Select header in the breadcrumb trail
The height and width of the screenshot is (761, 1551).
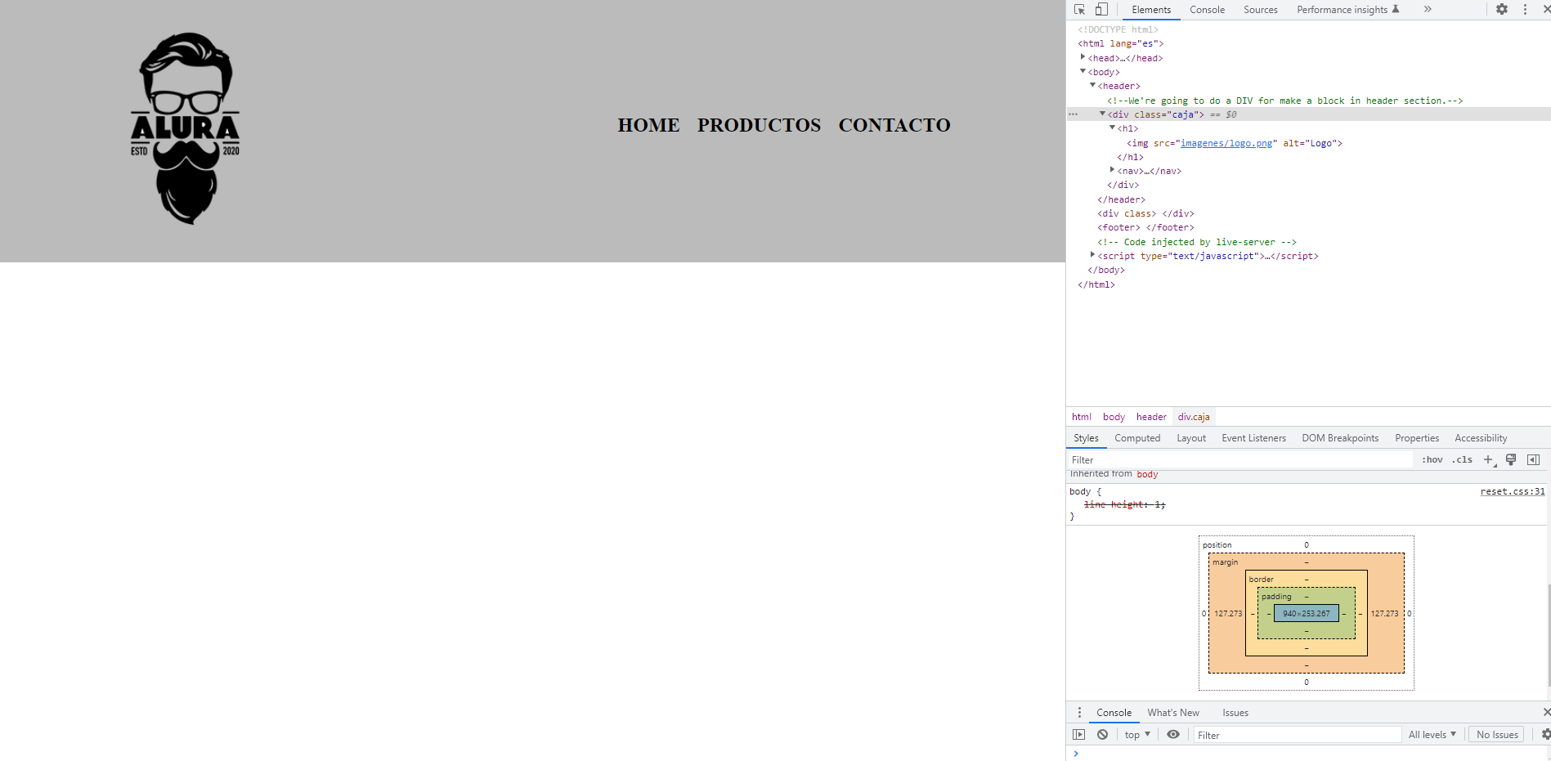1151,417
